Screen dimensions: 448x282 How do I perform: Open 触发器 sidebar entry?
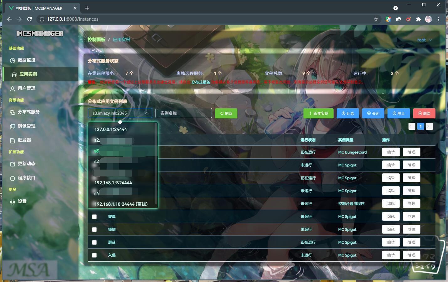tap(24, 140)
